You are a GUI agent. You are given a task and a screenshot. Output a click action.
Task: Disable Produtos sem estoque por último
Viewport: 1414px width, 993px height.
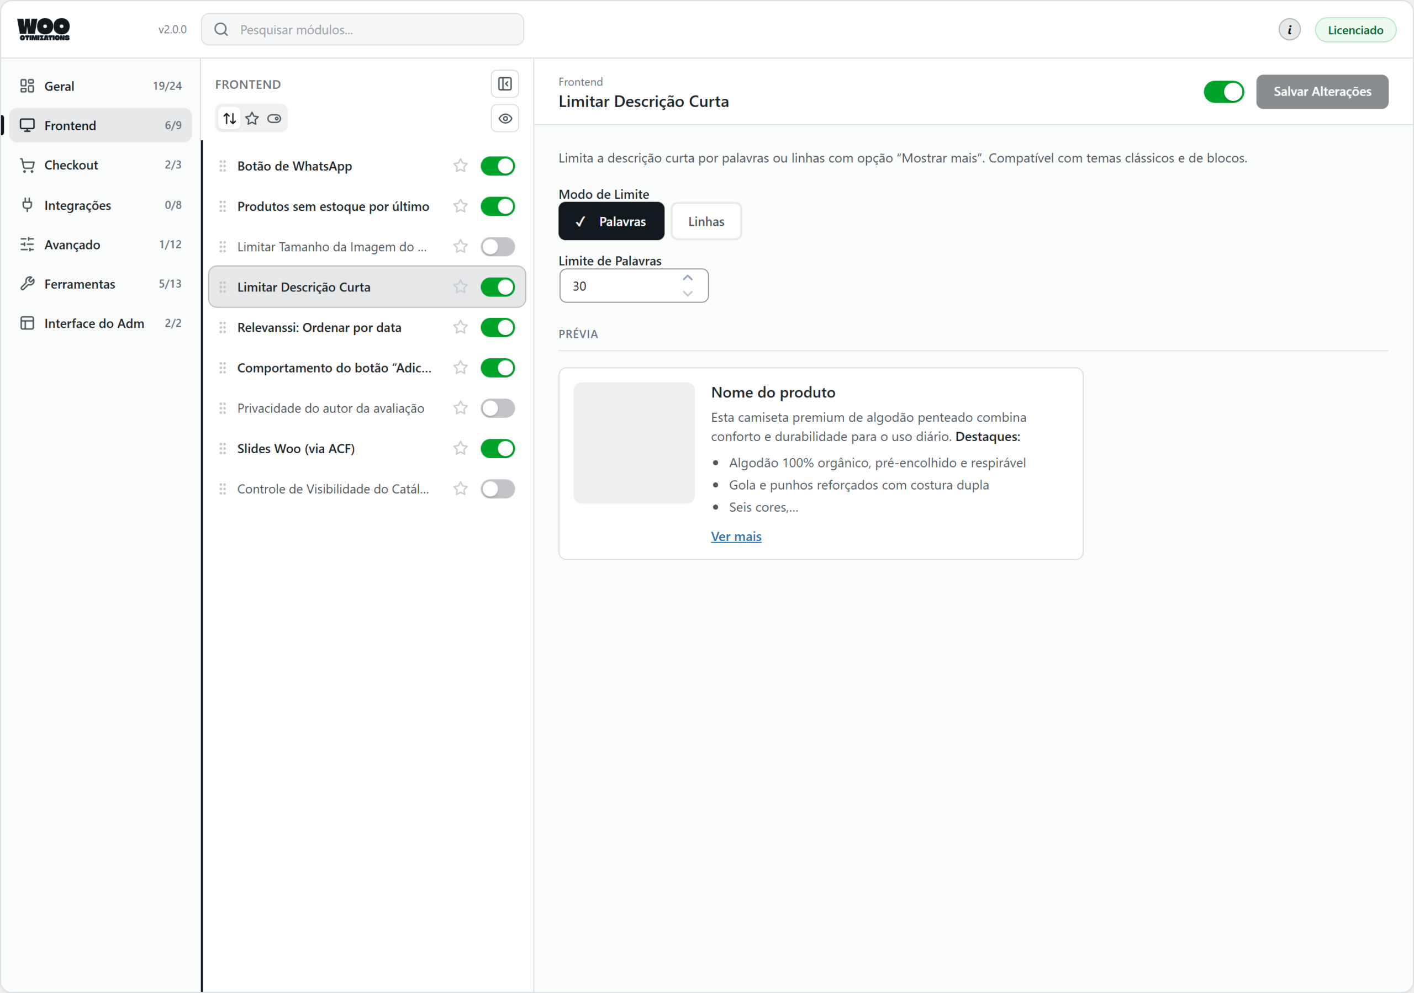(x=498, y=206)
